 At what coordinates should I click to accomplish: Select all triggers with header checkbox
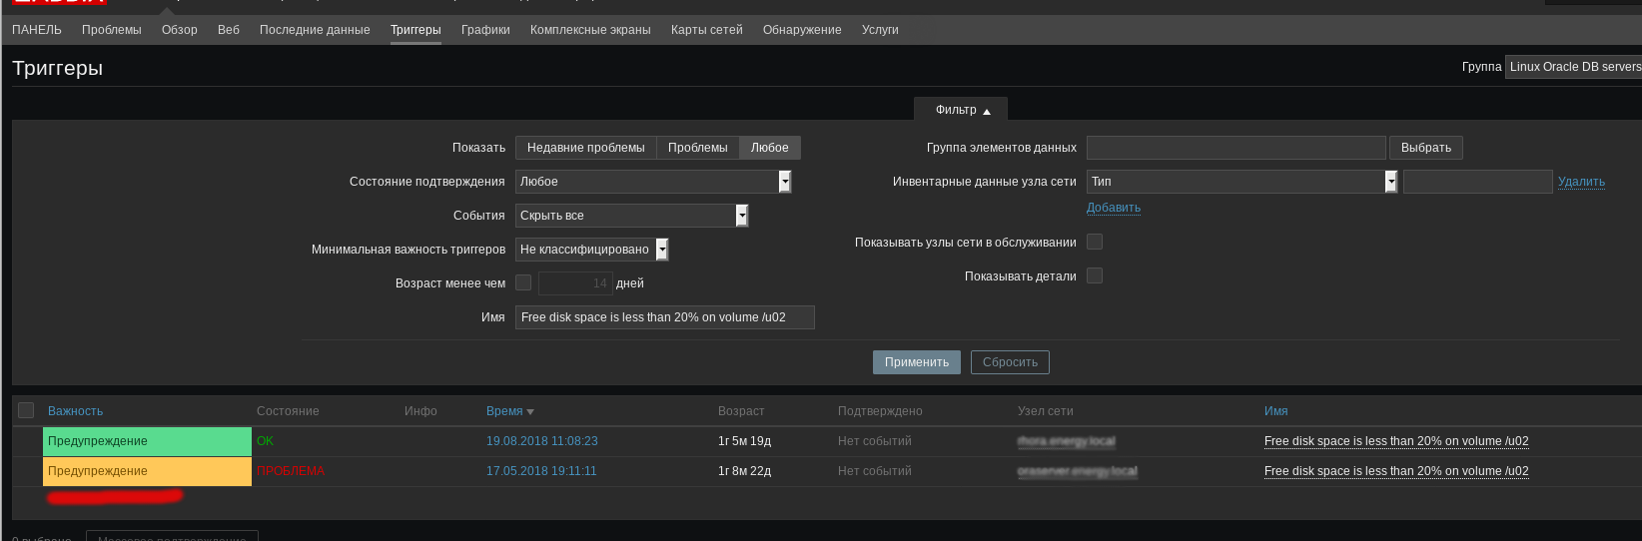pos(26,410)
